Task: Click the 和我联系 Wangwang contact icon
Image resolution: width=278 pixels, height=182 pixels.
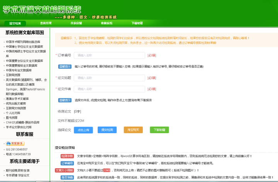Action: 15,144
